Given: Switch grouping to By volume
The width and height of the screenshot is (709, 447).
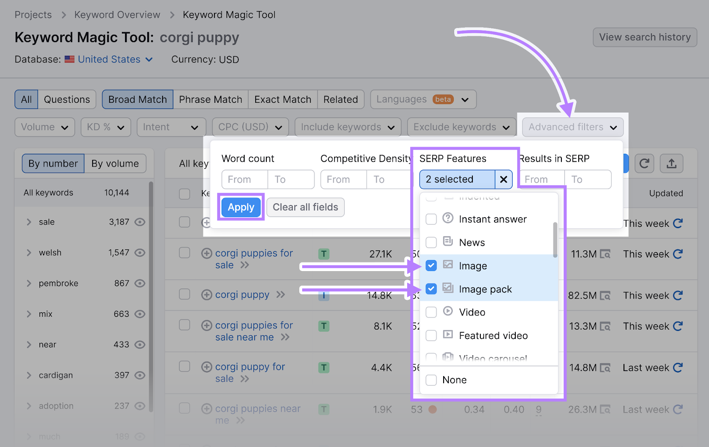Looking at the screenshot, I should click(115, 163).
